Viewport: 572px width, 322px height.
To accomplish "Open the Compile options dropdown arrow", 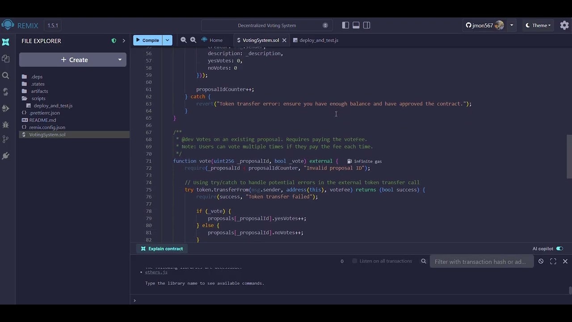I will pyautogui.click(x=167, y=40).
